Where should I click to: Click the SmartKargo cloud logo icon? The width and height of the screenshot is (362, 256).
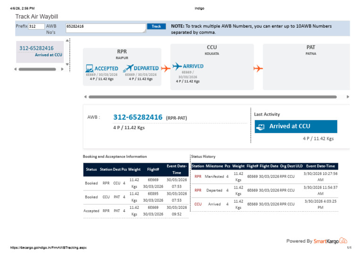click(343, 240)
